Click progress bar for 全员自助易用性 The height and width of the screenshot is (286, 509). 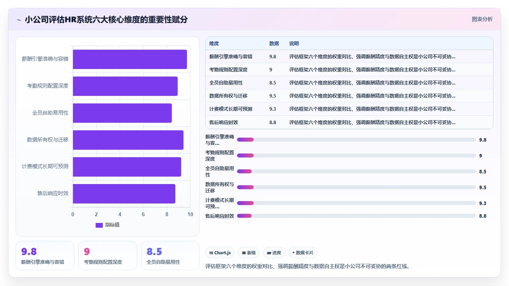coord(356,171)
